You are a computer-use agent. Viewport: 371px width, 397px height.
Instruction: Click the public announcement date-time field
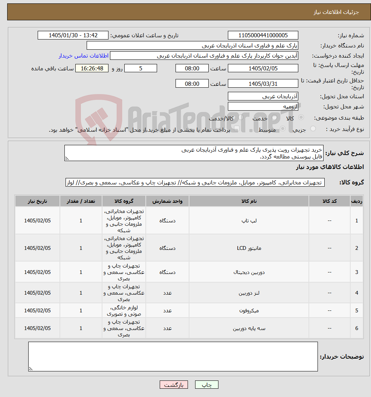tap(73, 35)
